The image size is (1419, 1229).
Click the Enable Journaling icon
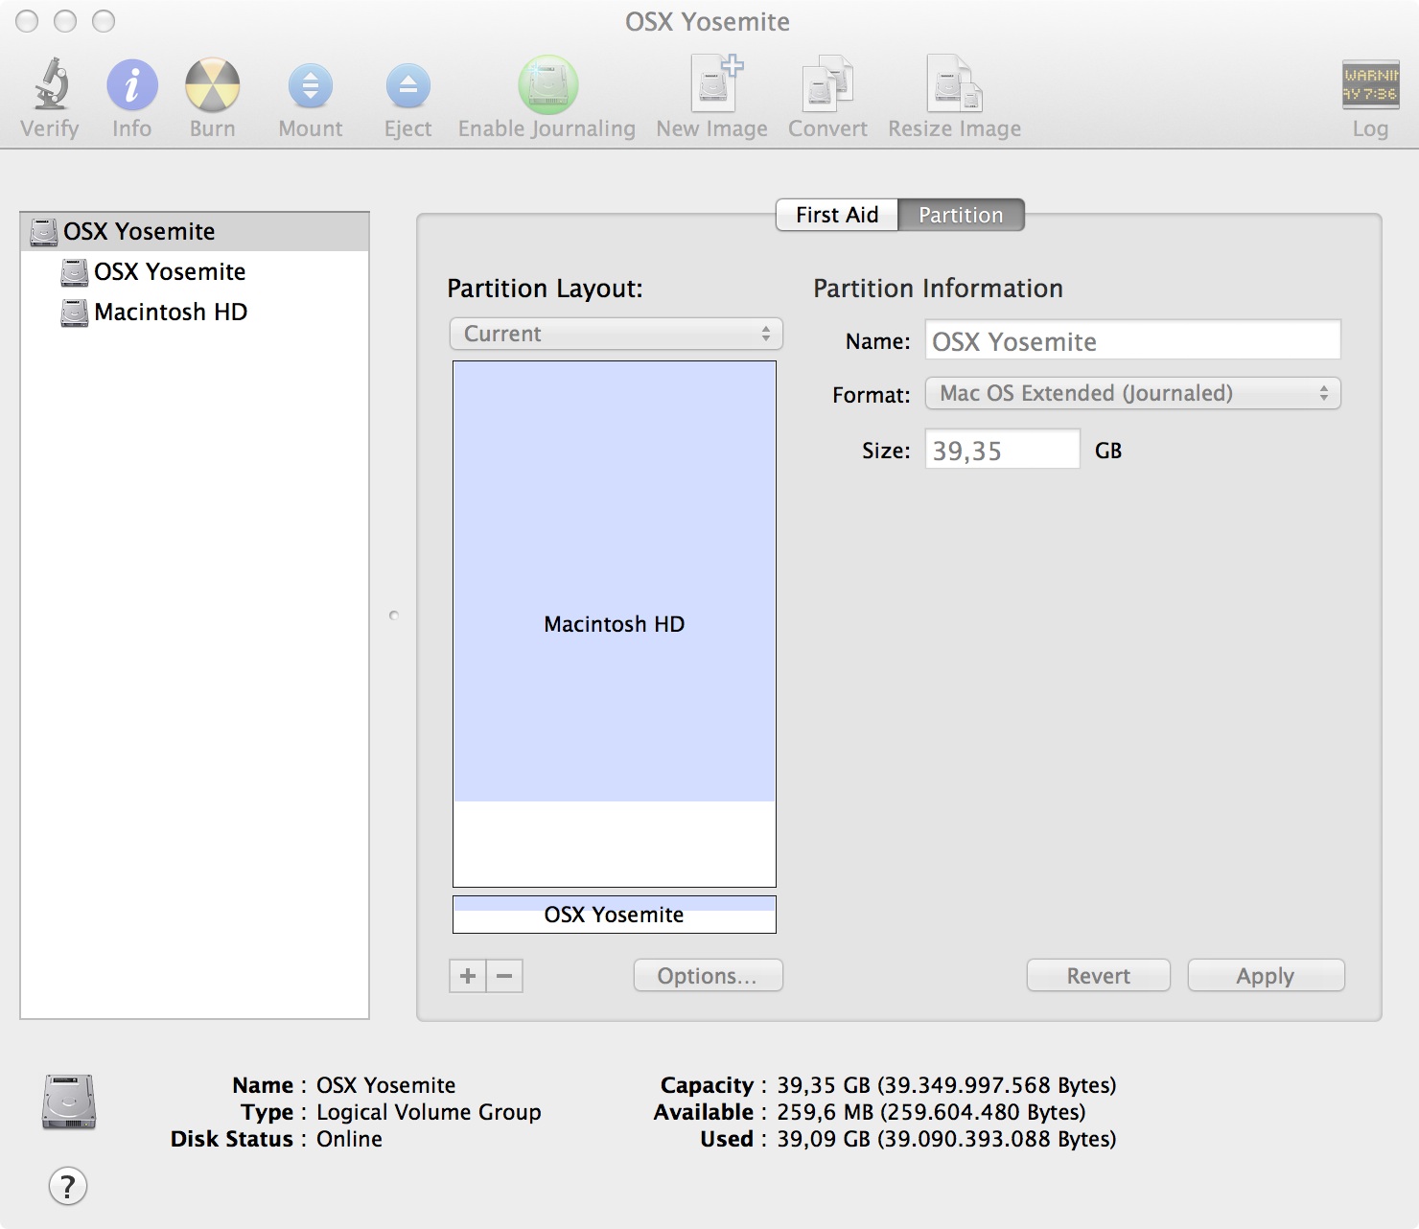[547, 86]
